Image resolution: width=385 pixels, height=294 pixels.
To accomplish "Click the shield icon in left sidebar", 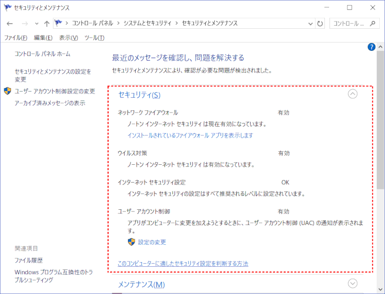I will point(7,91).
